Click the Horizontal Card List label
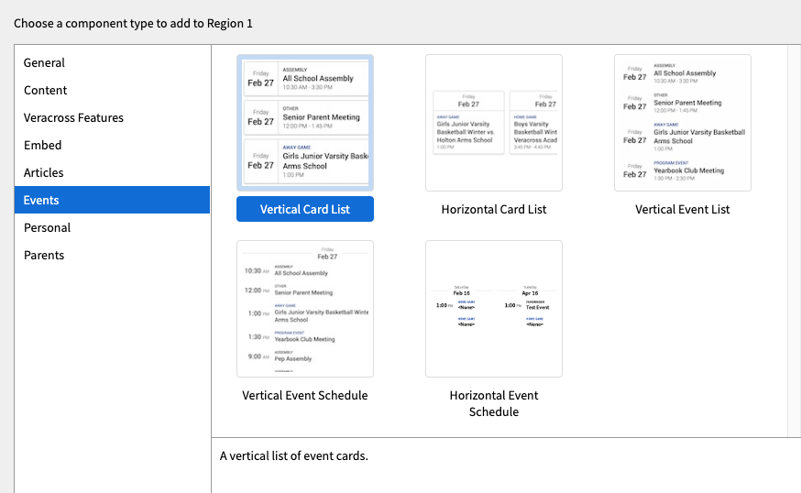801x493 pixels. [x=494, y=209]
